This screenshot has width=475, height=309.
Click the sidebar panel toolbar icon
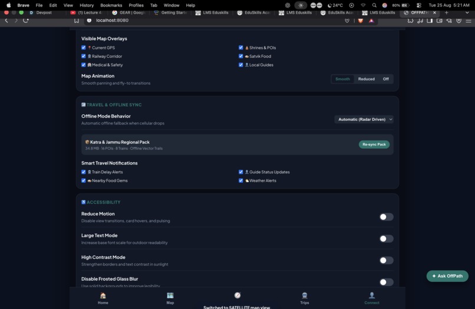(430, 20)
